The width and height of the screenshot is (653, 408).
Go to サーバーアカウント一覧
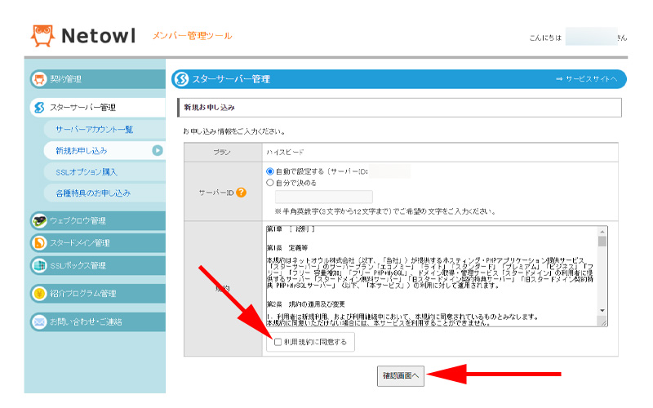[104, 129]
